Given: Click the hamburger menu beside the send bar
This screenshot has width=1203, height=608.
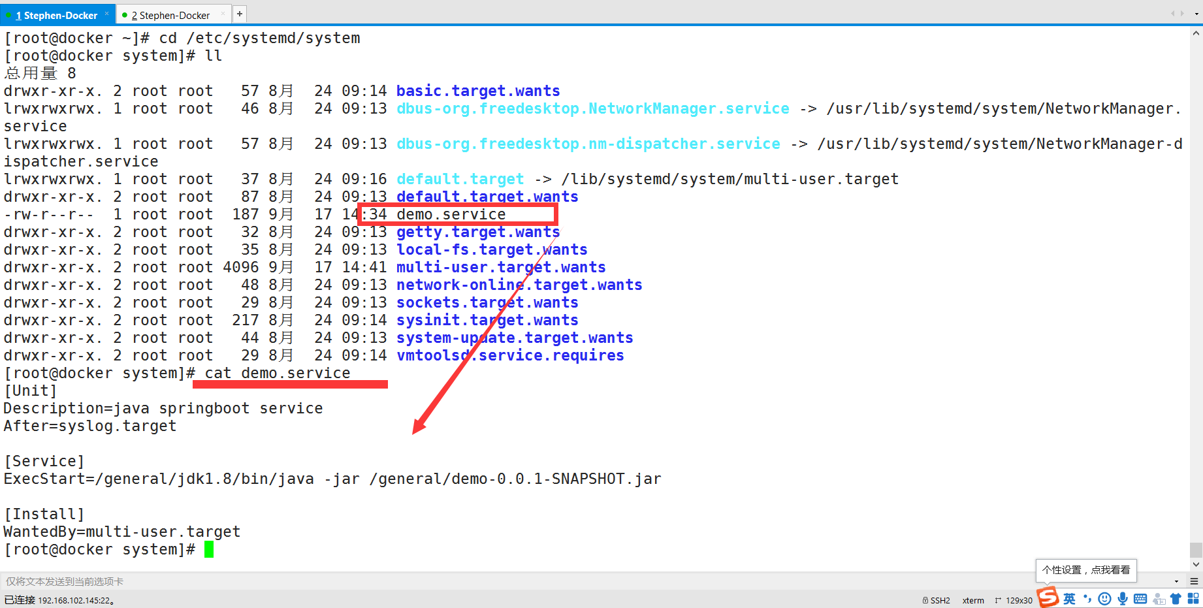Looking at the screenshot, I should pyautogui.click(x=1194, y=581).
